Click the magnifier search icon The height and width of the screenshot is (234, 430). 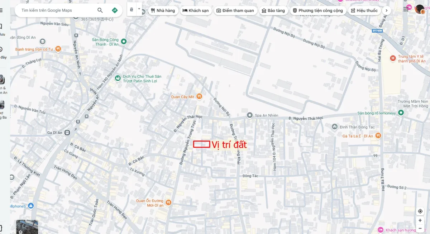click(x=100, y=10)
